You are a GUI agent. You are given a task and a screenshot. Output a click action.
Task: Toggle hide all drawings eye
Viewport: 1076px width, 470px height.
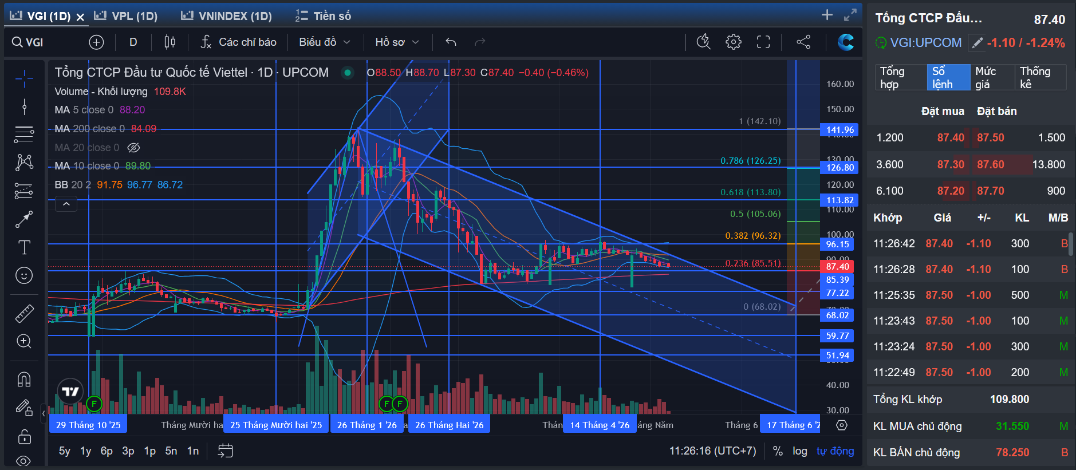pyautogui.click(x=24, y=461)
